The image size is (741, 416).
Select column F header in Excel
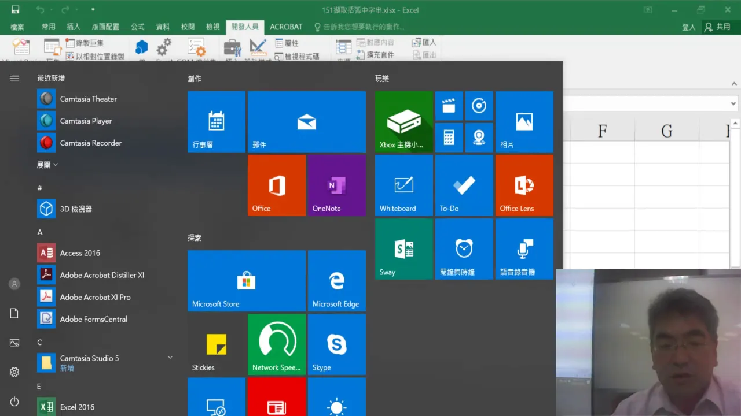602,131
